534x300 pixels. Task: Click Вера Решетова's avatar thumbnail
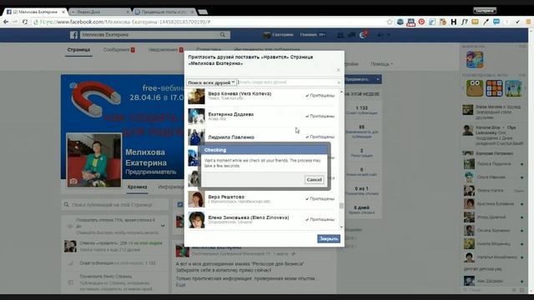[197, 199]
